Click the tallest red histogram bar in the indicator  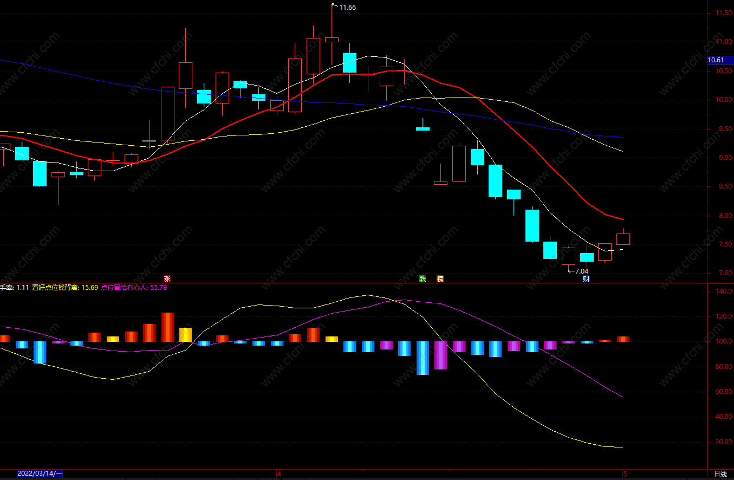point(167,327)
